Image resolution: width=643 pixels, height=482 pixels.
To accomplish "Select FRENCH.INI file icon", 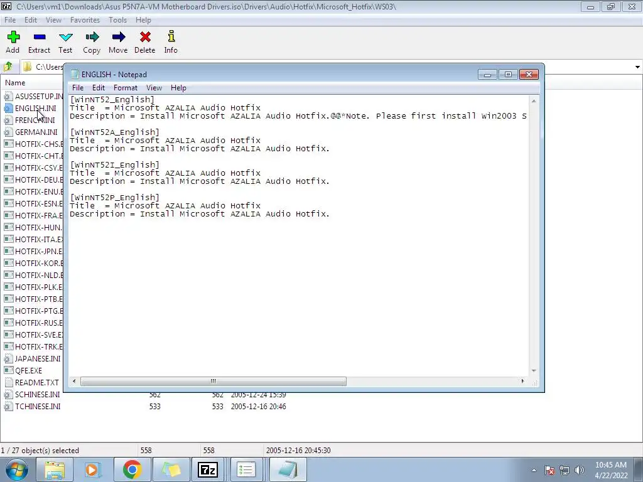I will pos(8,120).
